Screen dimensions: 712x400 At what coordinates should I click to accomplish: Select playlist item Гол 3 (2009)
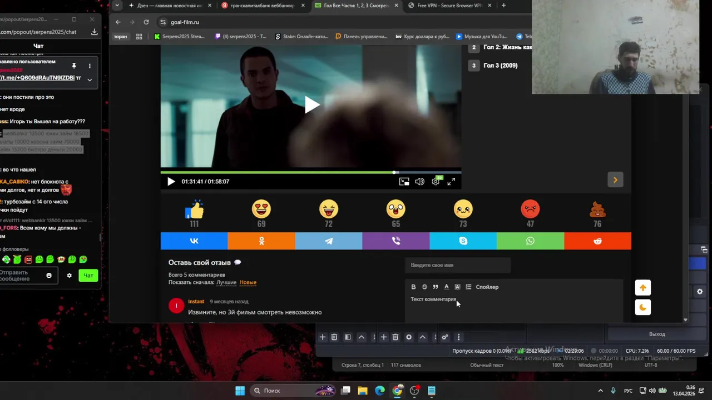pyautogui.click(x=501, y=66)
